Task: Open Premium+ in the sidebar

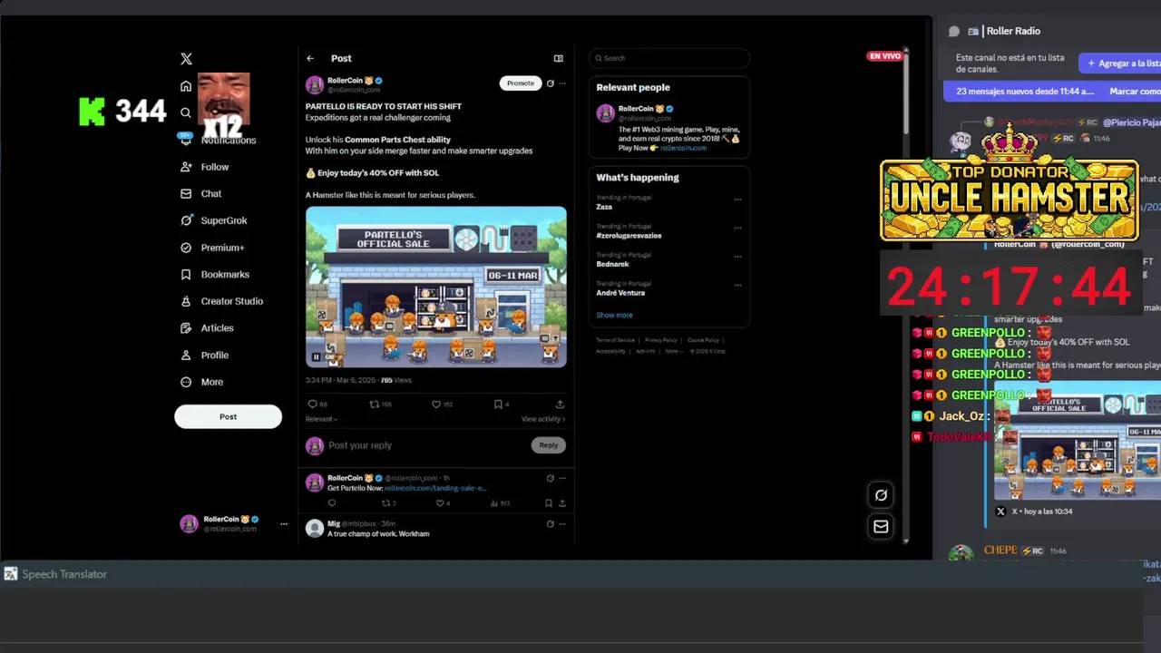Action: point(211,248)
